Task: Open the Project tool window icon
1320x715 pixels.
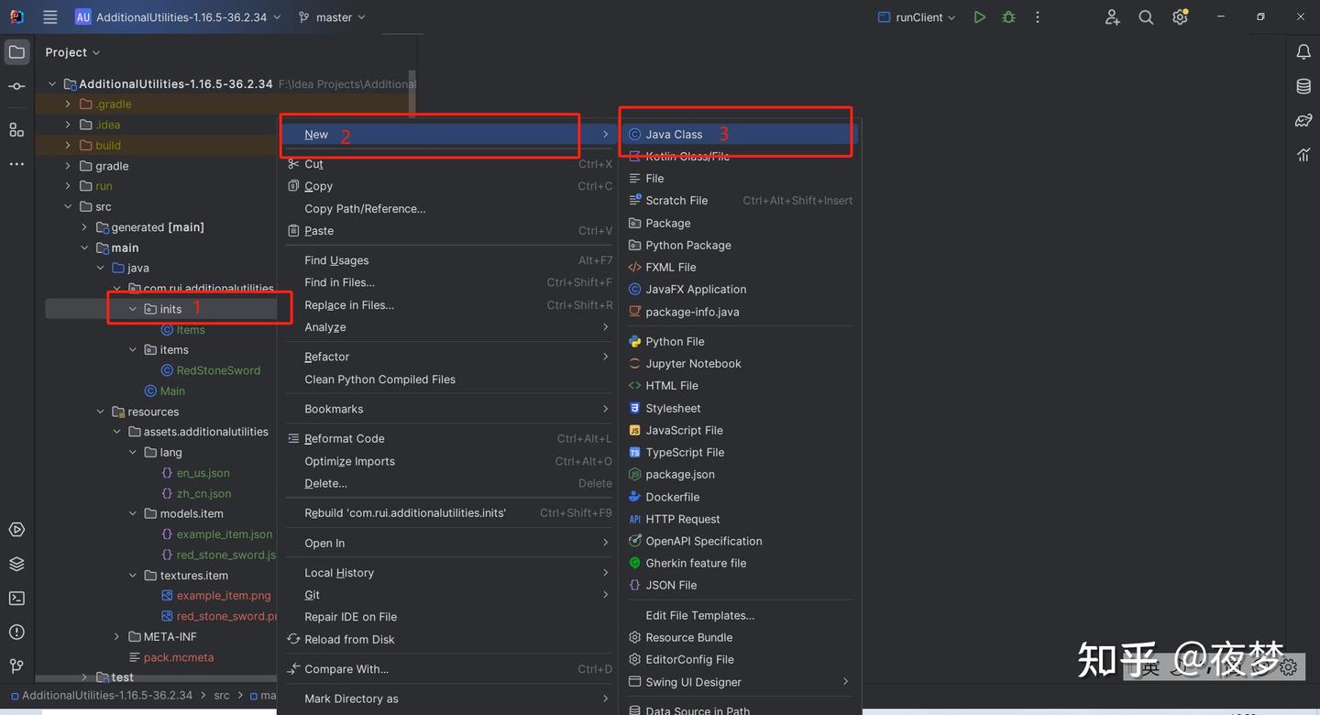Action: coord(16,52)
